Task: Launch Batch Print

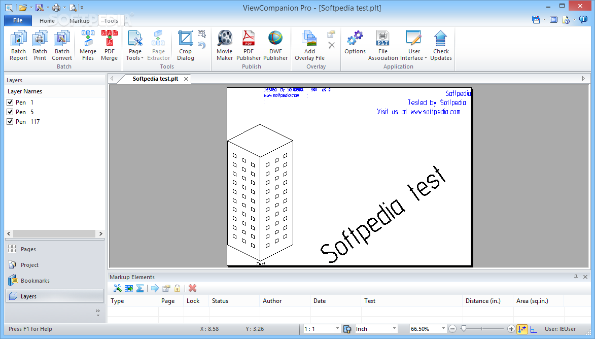Action: (40, 45)
